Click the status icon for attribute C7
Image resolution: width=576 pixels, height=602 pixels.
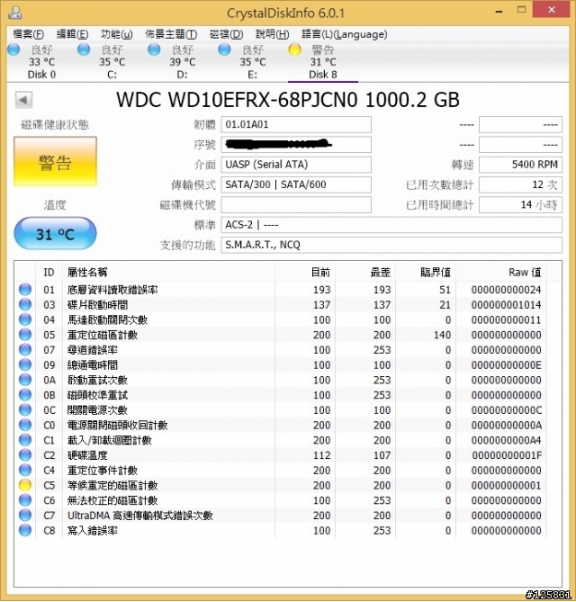[x=25, y=516]
